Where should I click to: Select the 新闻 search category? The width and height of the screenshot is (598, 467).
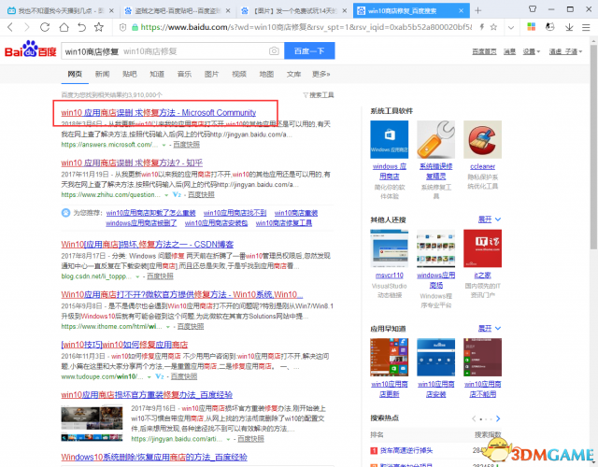tap(102, 74)
